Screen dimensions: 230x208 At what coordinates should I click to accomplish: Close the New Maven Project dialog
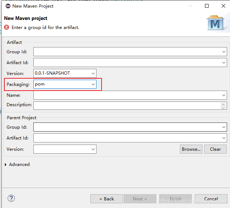pos(223,6)
